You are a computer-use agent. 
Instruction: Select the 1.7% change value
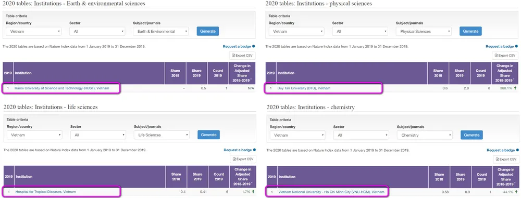tap(246, 192)
